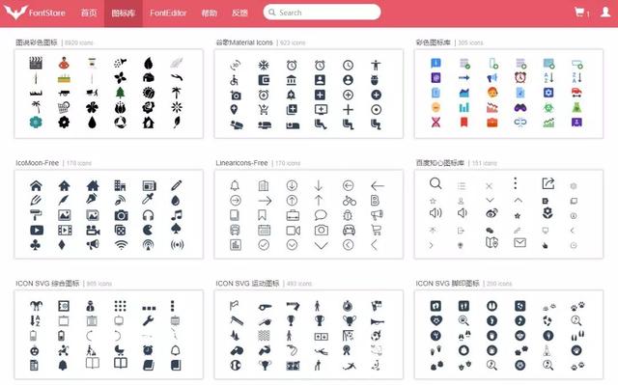Select the bank building icon in Material

[292, 80]
